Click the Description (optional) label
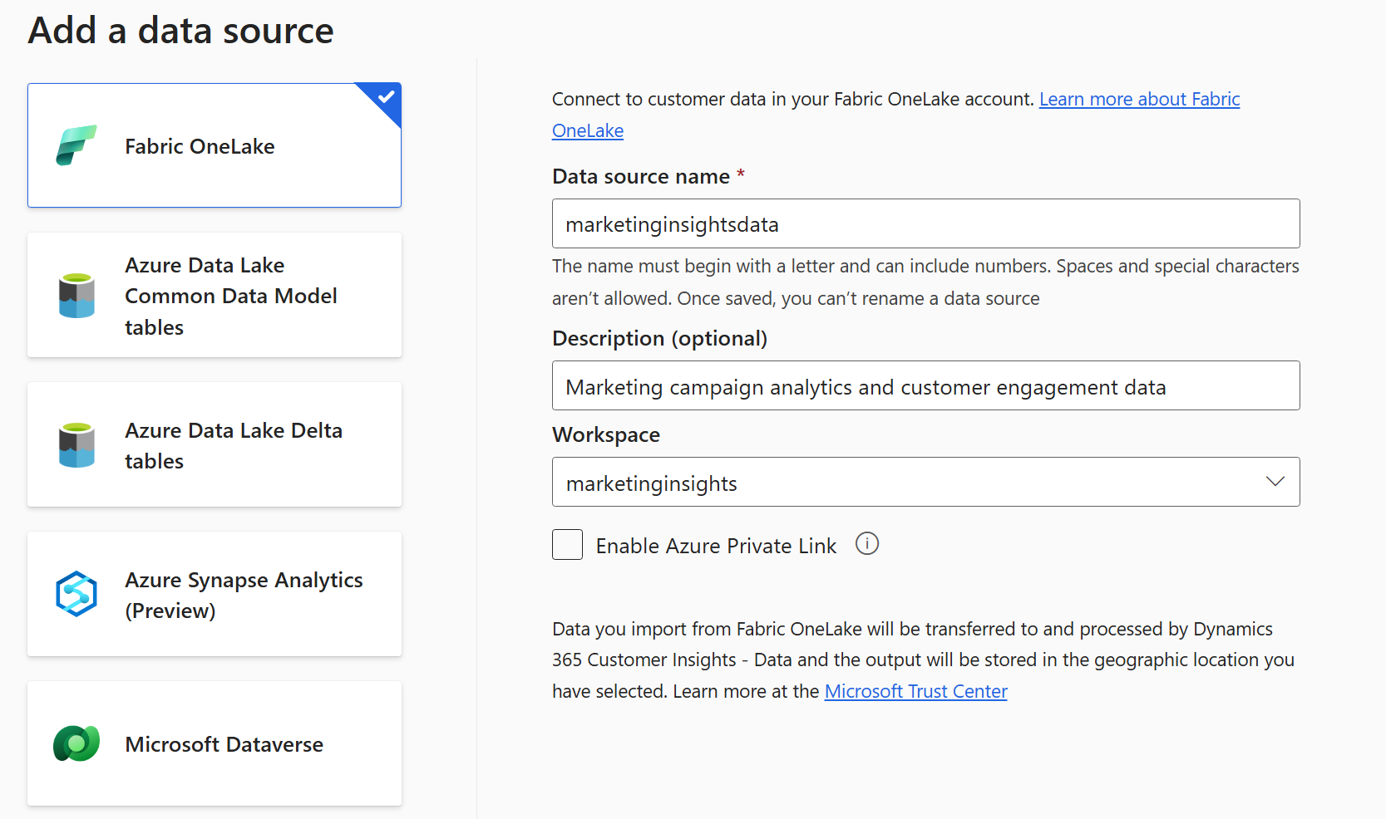 click(x=659, y=338)
